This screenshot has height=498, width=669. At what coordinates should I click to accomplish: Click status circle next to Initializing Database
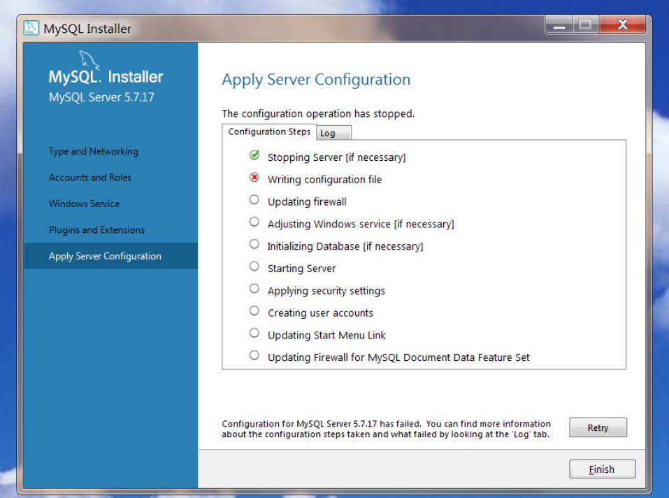point(254,244)
